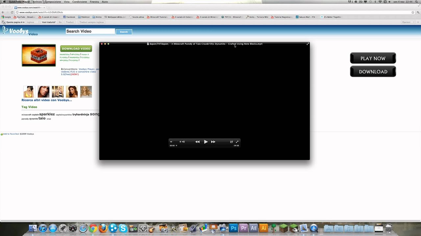Screen dimensions: 421x236
Task: Open the Items - Terraria Wiki bookmark
Action: coord(257,17)
